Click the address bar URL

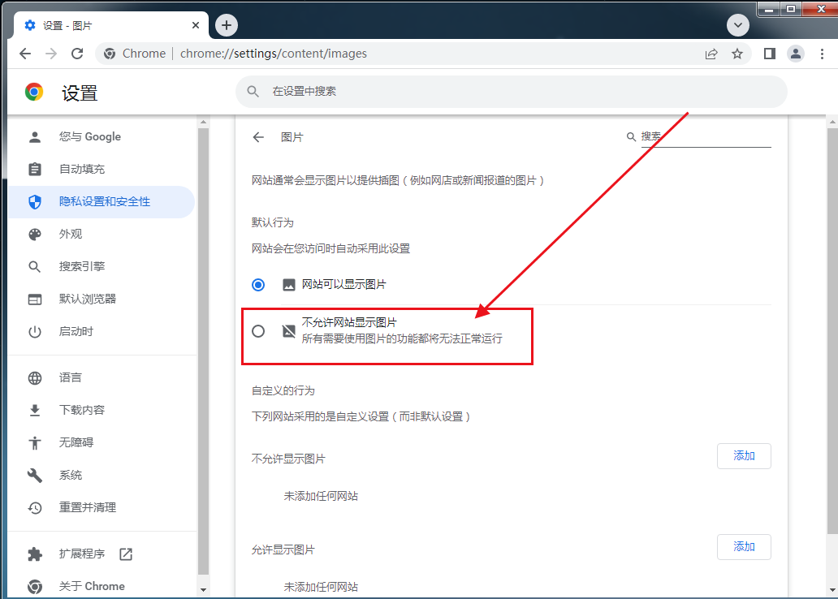pos(273,54)
